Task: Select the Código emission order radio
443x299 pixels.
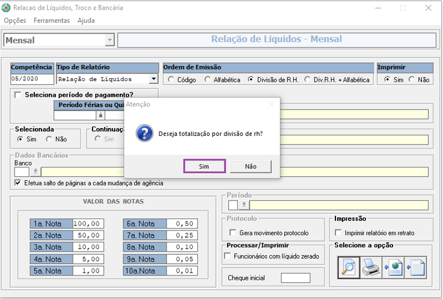Action: click(x=171, y=79)
